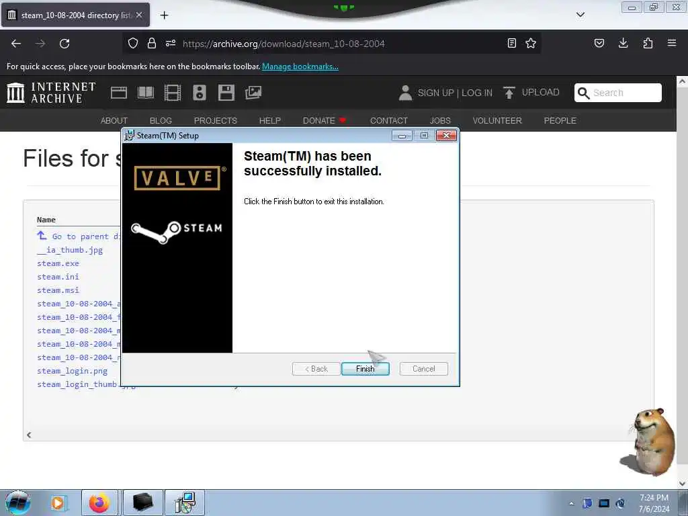This screenshot has height=516, width=688.
Task: Open the steam.ini file link
Action: point(58,277)
